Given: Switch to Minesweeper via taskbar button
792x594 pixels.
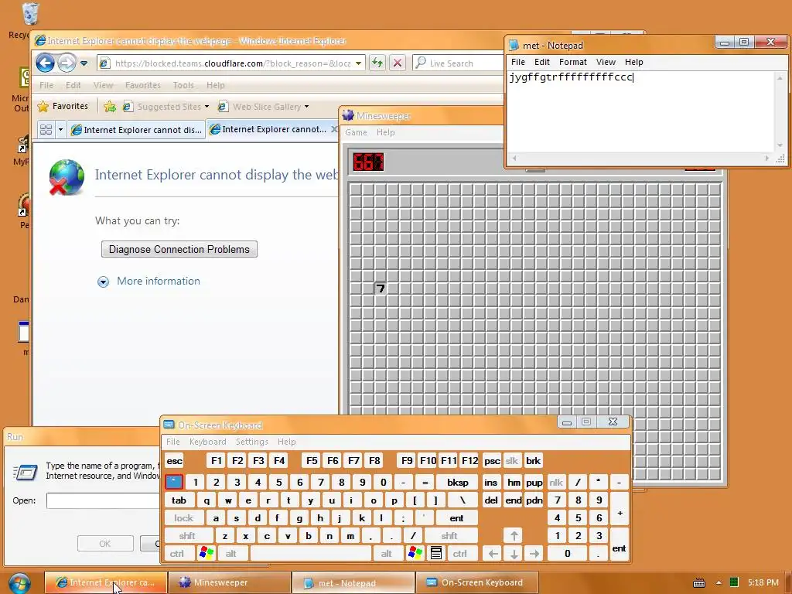Looking at the screenshot, I should tap(229, 582).
